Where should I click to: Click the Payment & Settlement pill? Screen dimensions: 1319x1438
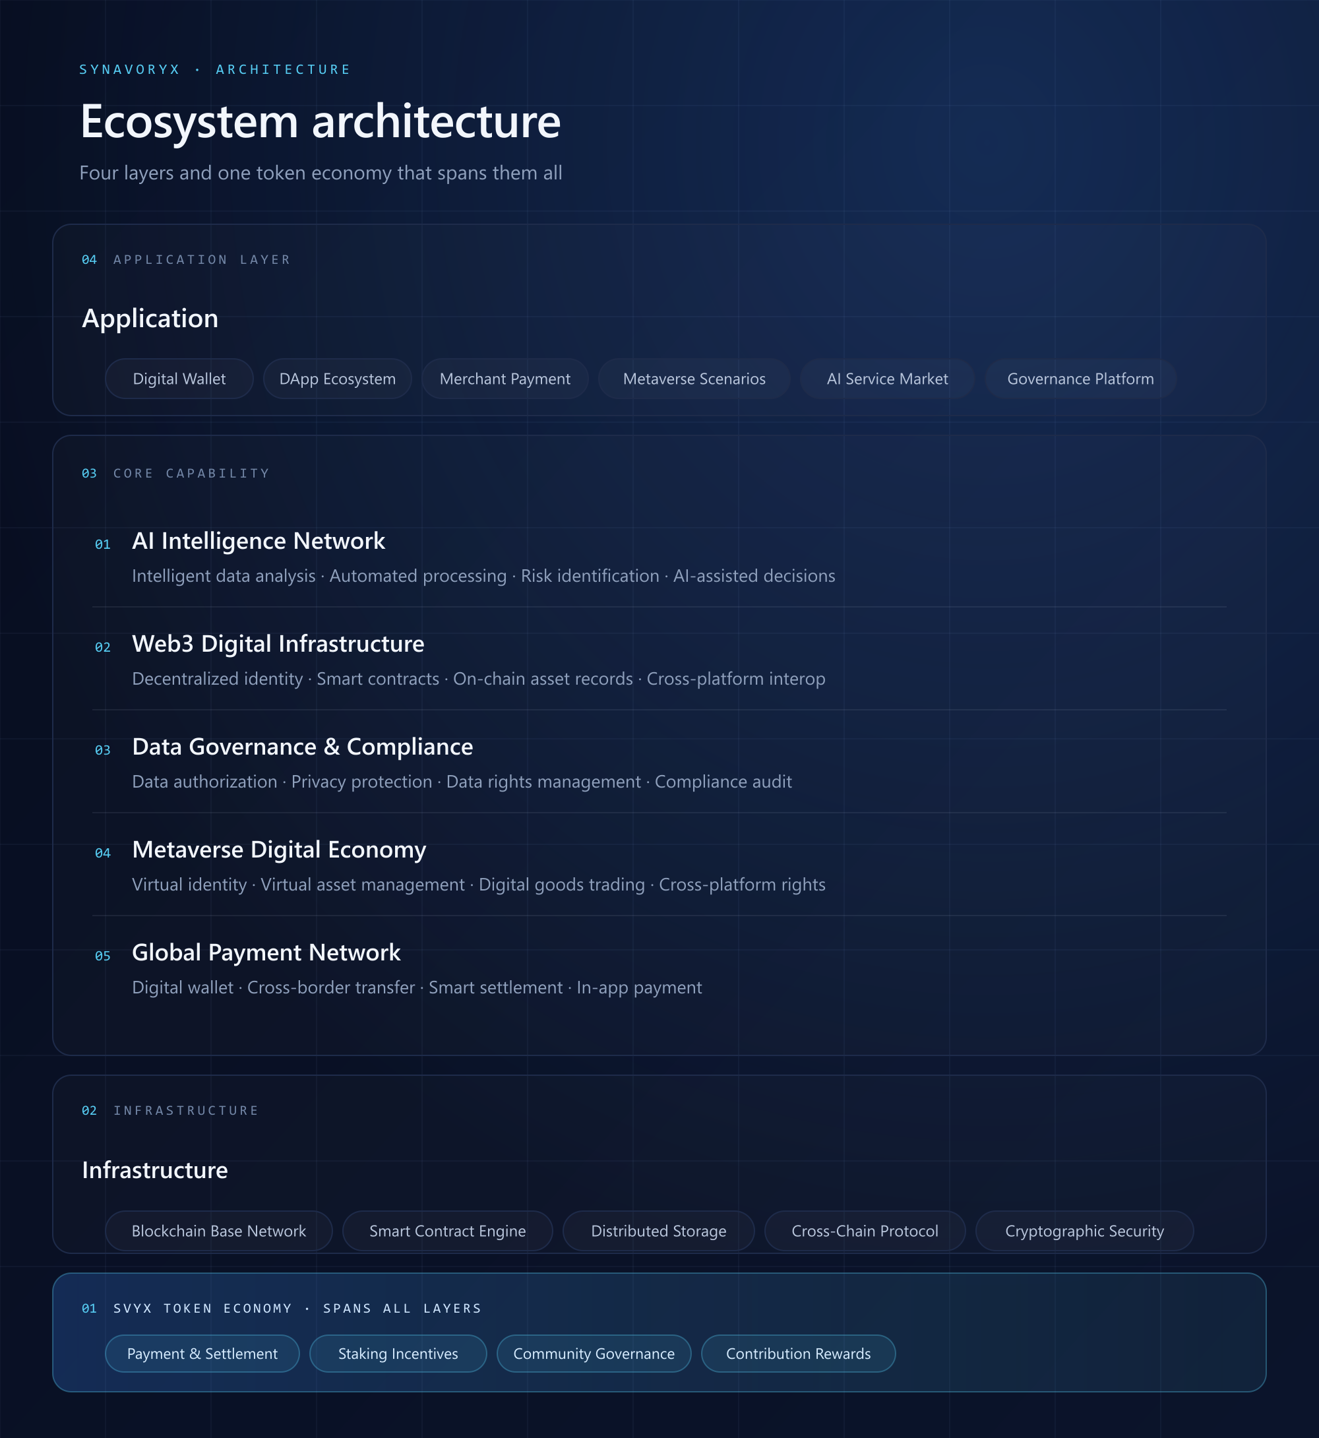coord(202,1354)
